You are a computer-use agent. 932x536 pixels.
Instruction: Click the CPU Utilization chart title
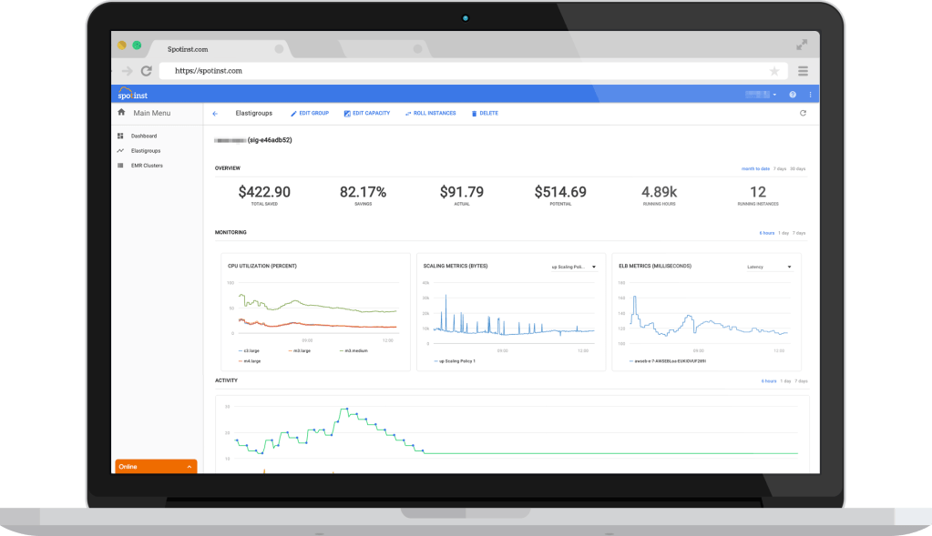[262, 266]
